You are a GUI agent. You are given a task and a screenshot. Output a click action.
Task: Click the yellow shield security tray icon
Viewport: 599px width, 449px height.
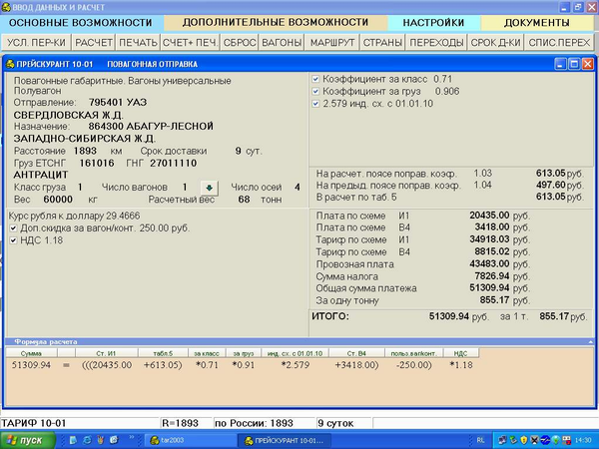point(524,440)
